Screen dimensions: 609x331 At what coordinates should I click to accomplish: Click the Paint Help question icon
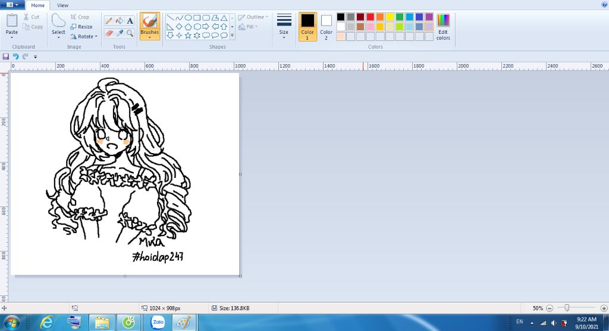click(x=604, y=5)
